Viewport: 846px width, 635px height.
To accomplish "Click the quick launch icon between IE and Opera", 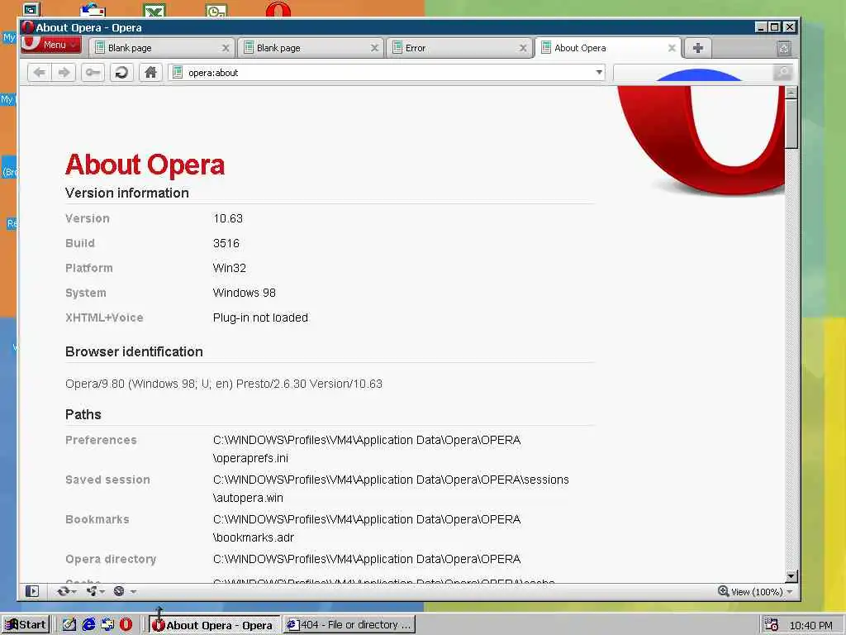I will point(107,625).
